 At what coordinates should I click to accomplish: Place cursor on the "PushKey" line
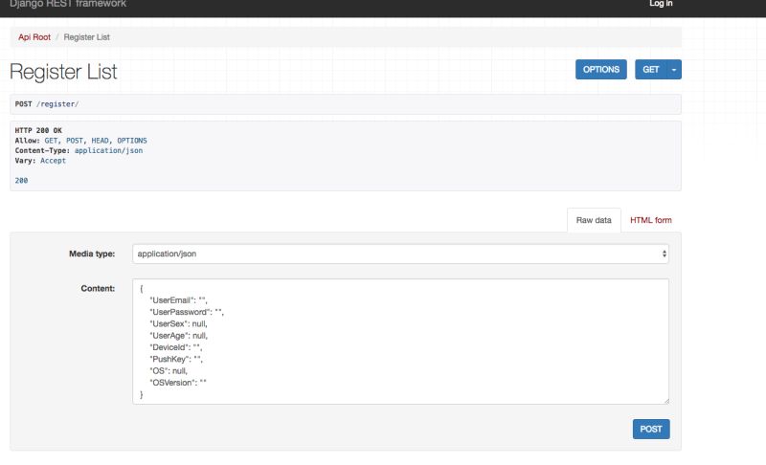click(176, 359)
